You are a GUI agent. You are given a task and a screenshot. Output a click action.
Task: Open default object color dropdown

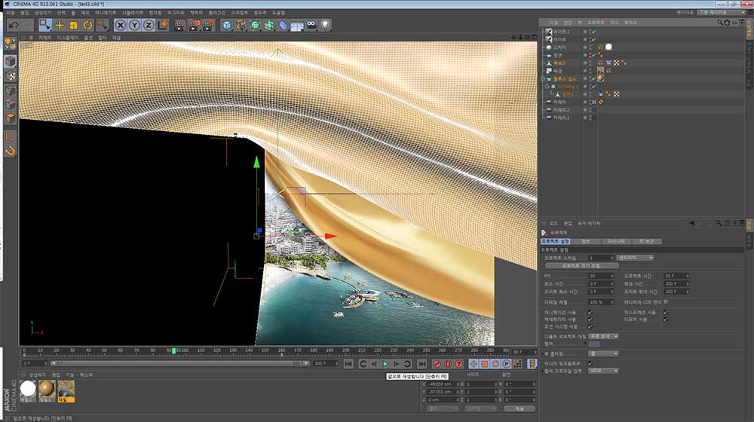603,336
